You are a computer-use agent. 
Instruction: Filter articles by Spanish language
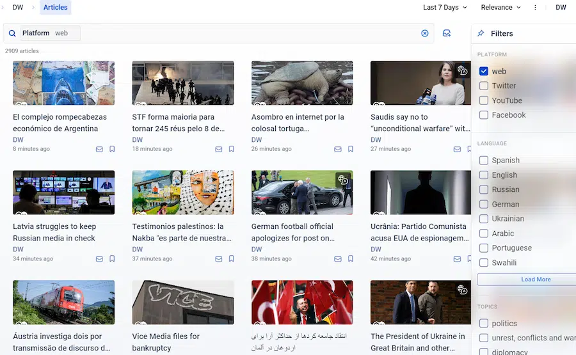pos(484,161)
